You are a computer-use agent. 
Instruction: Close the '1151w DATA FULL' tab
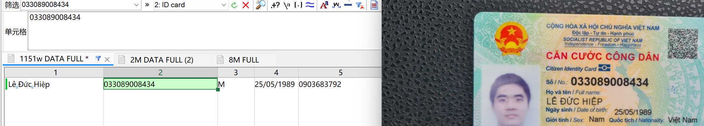pyautogui.click(x=107, y=60)
